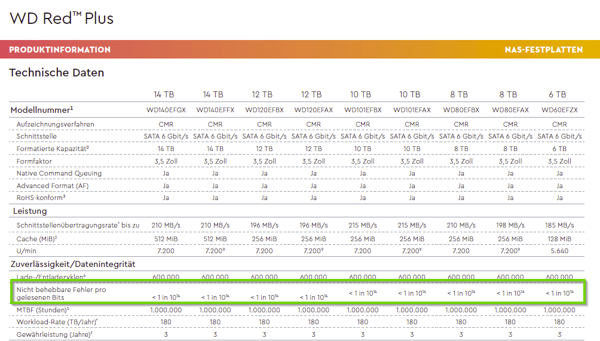Click the "Aufzeichnungsverfahren" row label

(55, 124)
